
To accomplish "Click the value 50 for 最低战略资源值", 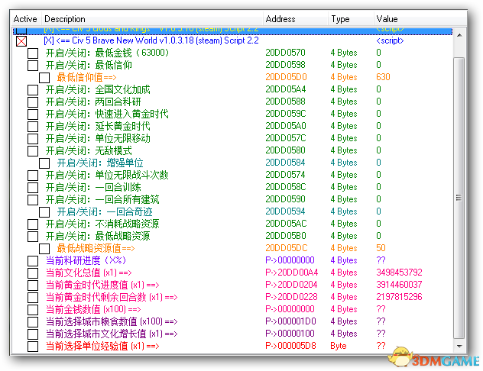I will [x=381, y=248].
